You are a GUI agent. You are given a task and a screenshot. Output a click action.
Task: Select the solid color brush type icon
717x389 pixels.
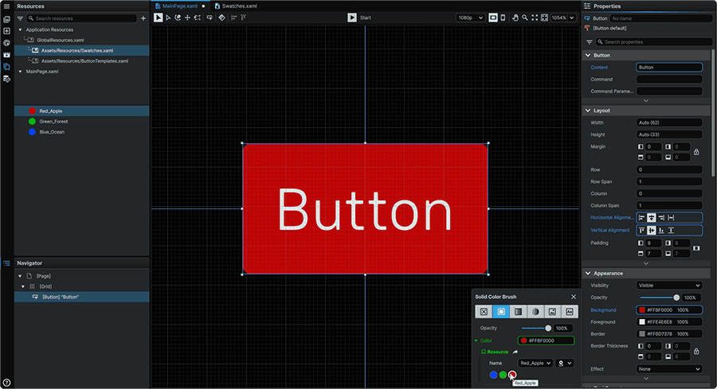(x=501, y=312)
